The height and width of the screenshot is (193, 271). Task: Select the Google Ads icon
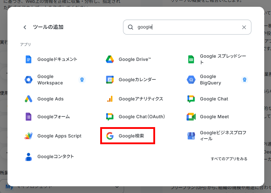29,99
